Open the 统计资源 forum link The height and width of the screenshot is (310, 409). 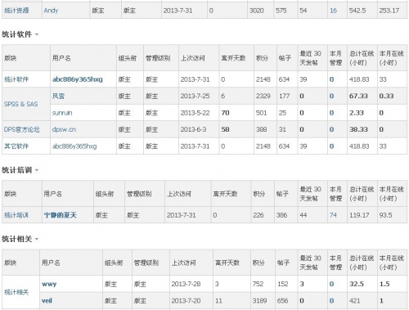[x=16, y=11]
